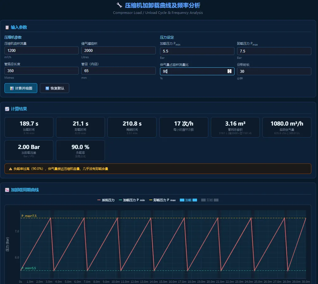318x284 pixels.
Task: Click the 计算并绘图 button
Action: (x=21, y=88)
